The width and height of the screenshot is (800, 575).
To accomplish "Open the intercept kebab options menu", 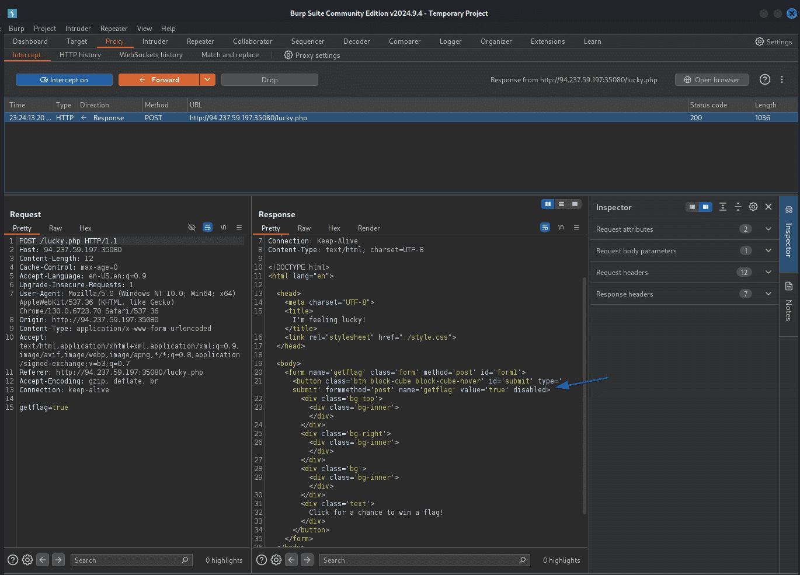I will click(782, 79).
